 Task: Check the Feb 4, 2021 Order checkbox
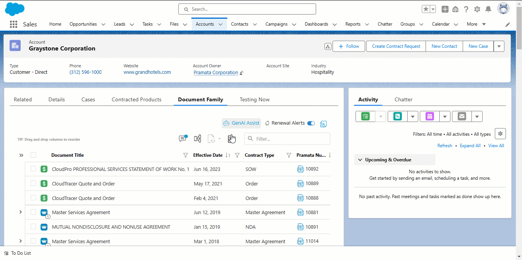coord(33,198)
